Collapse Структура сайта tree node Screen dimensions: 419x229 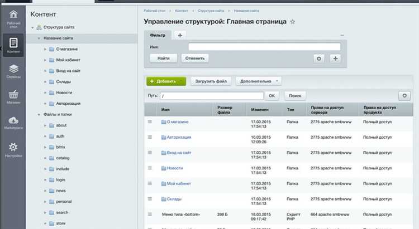[32, 27]
